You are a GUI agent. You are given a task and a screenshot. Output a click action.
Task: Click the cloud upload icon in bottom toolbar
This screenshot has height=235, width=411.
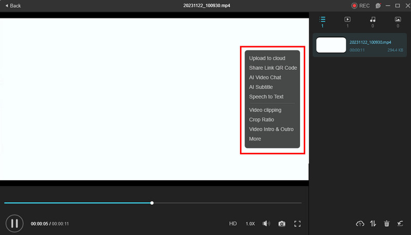pos(360,224)
